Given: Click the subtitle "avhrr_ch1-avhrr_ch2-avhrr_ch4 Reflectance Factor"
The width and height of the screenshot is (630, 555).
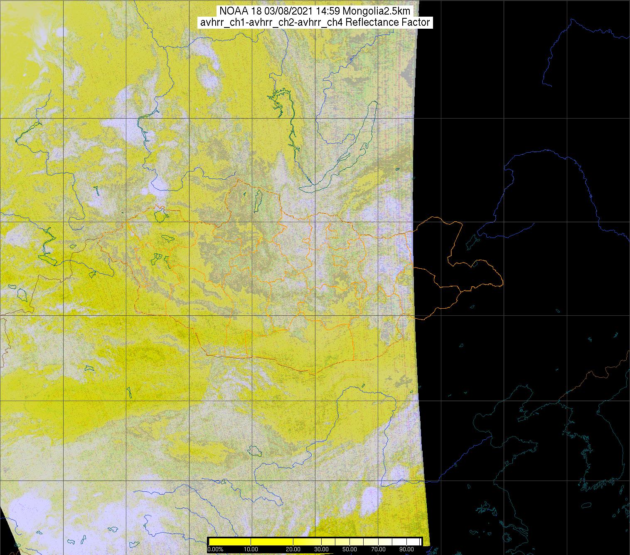Looking at the screenshot, I should coord(315,22).
